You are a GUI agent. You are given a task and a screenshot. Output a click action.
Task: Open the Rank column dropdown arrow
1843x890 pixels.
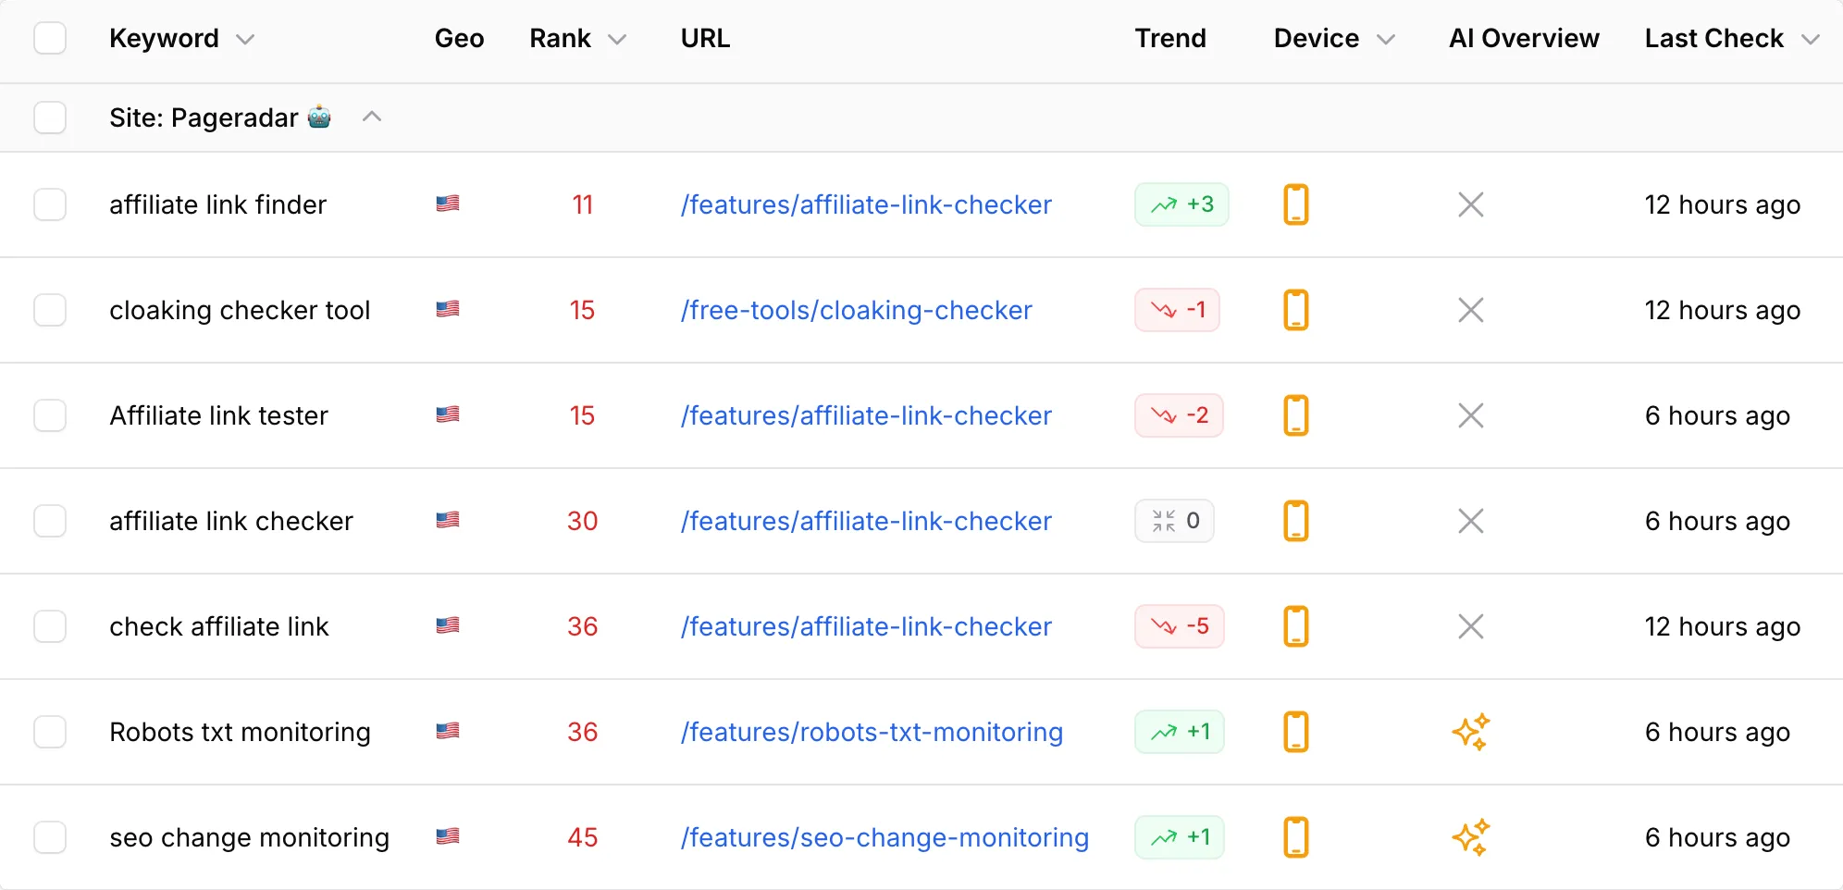[617, 39]
